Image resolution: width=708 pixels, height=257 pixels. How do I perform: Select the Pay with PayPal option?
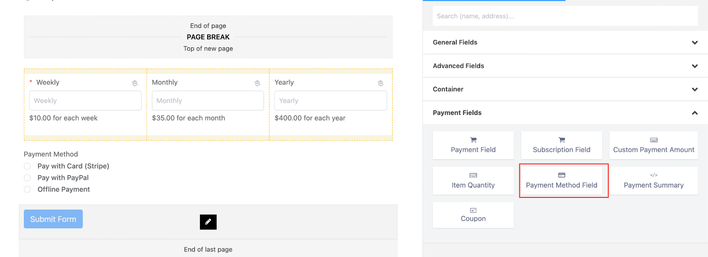pos(27,178)
